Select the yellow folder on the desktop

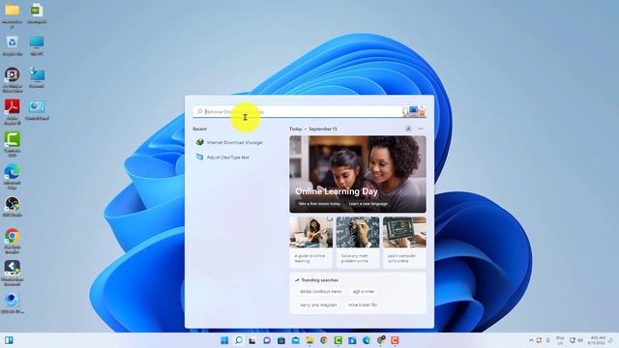click(12, 15)
